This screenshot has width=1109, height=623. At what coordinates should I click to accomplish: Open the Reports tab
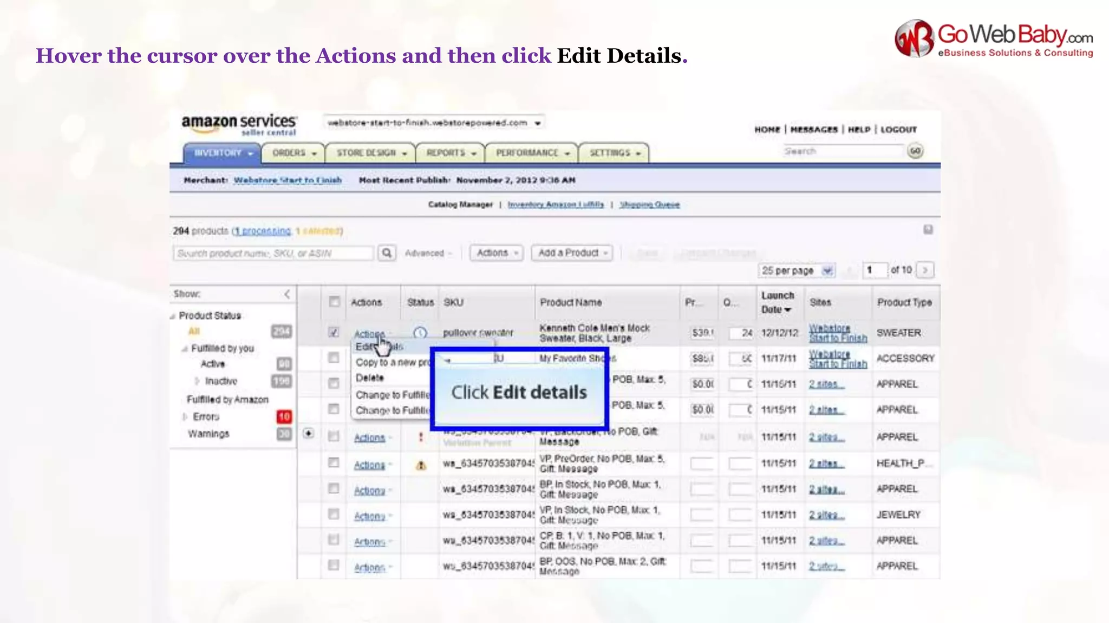[x=450, y=153]
